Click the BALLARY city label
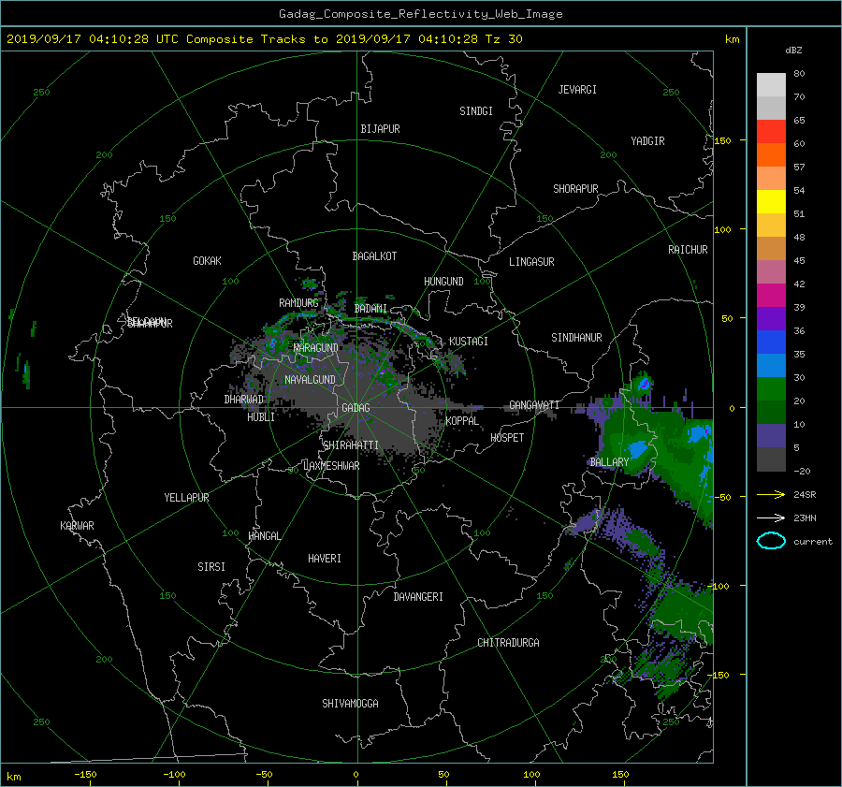 [609, 462]
